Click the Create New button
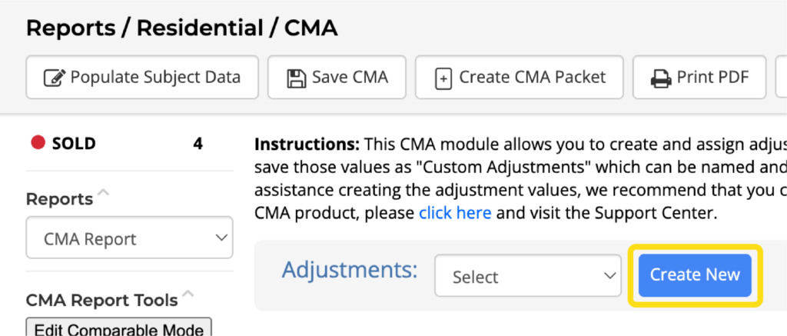The image size is (787, 336). (695, 274)
